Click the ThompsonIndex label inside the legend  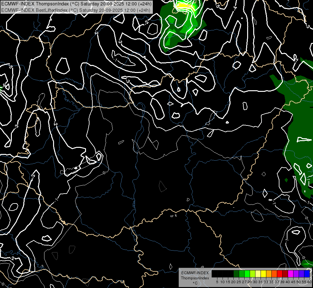click(195, 278)
